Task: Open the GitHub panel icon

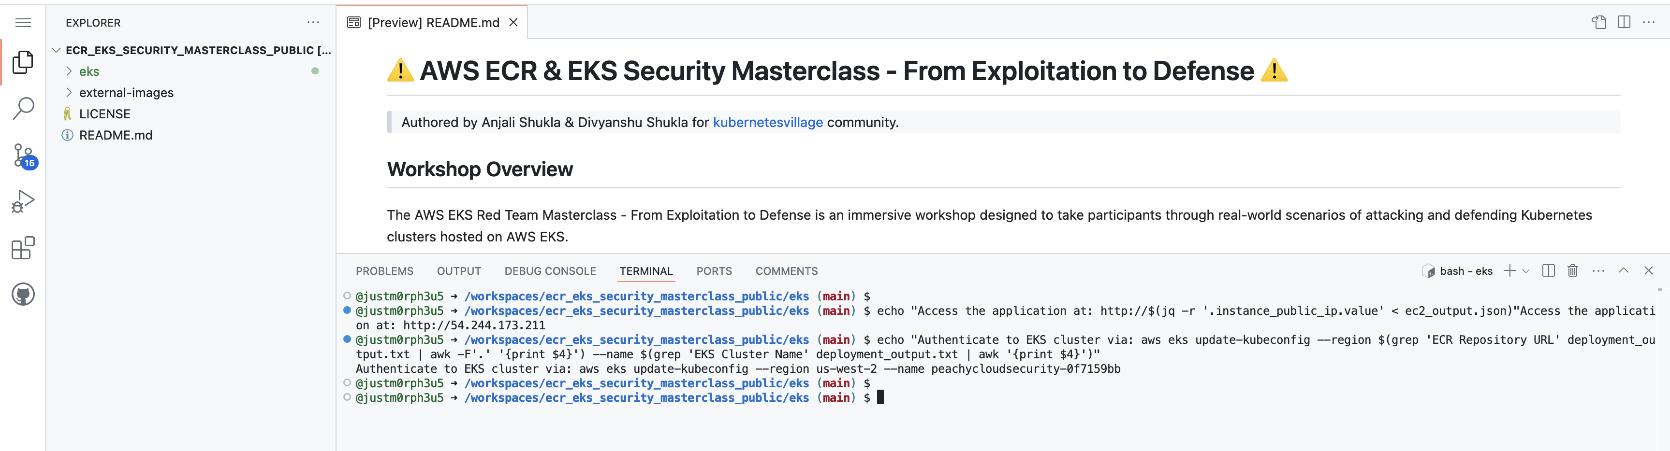Action: [23, 295]
